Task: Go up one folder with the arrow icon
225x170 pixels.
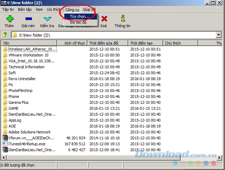Action: pos(5,35)
